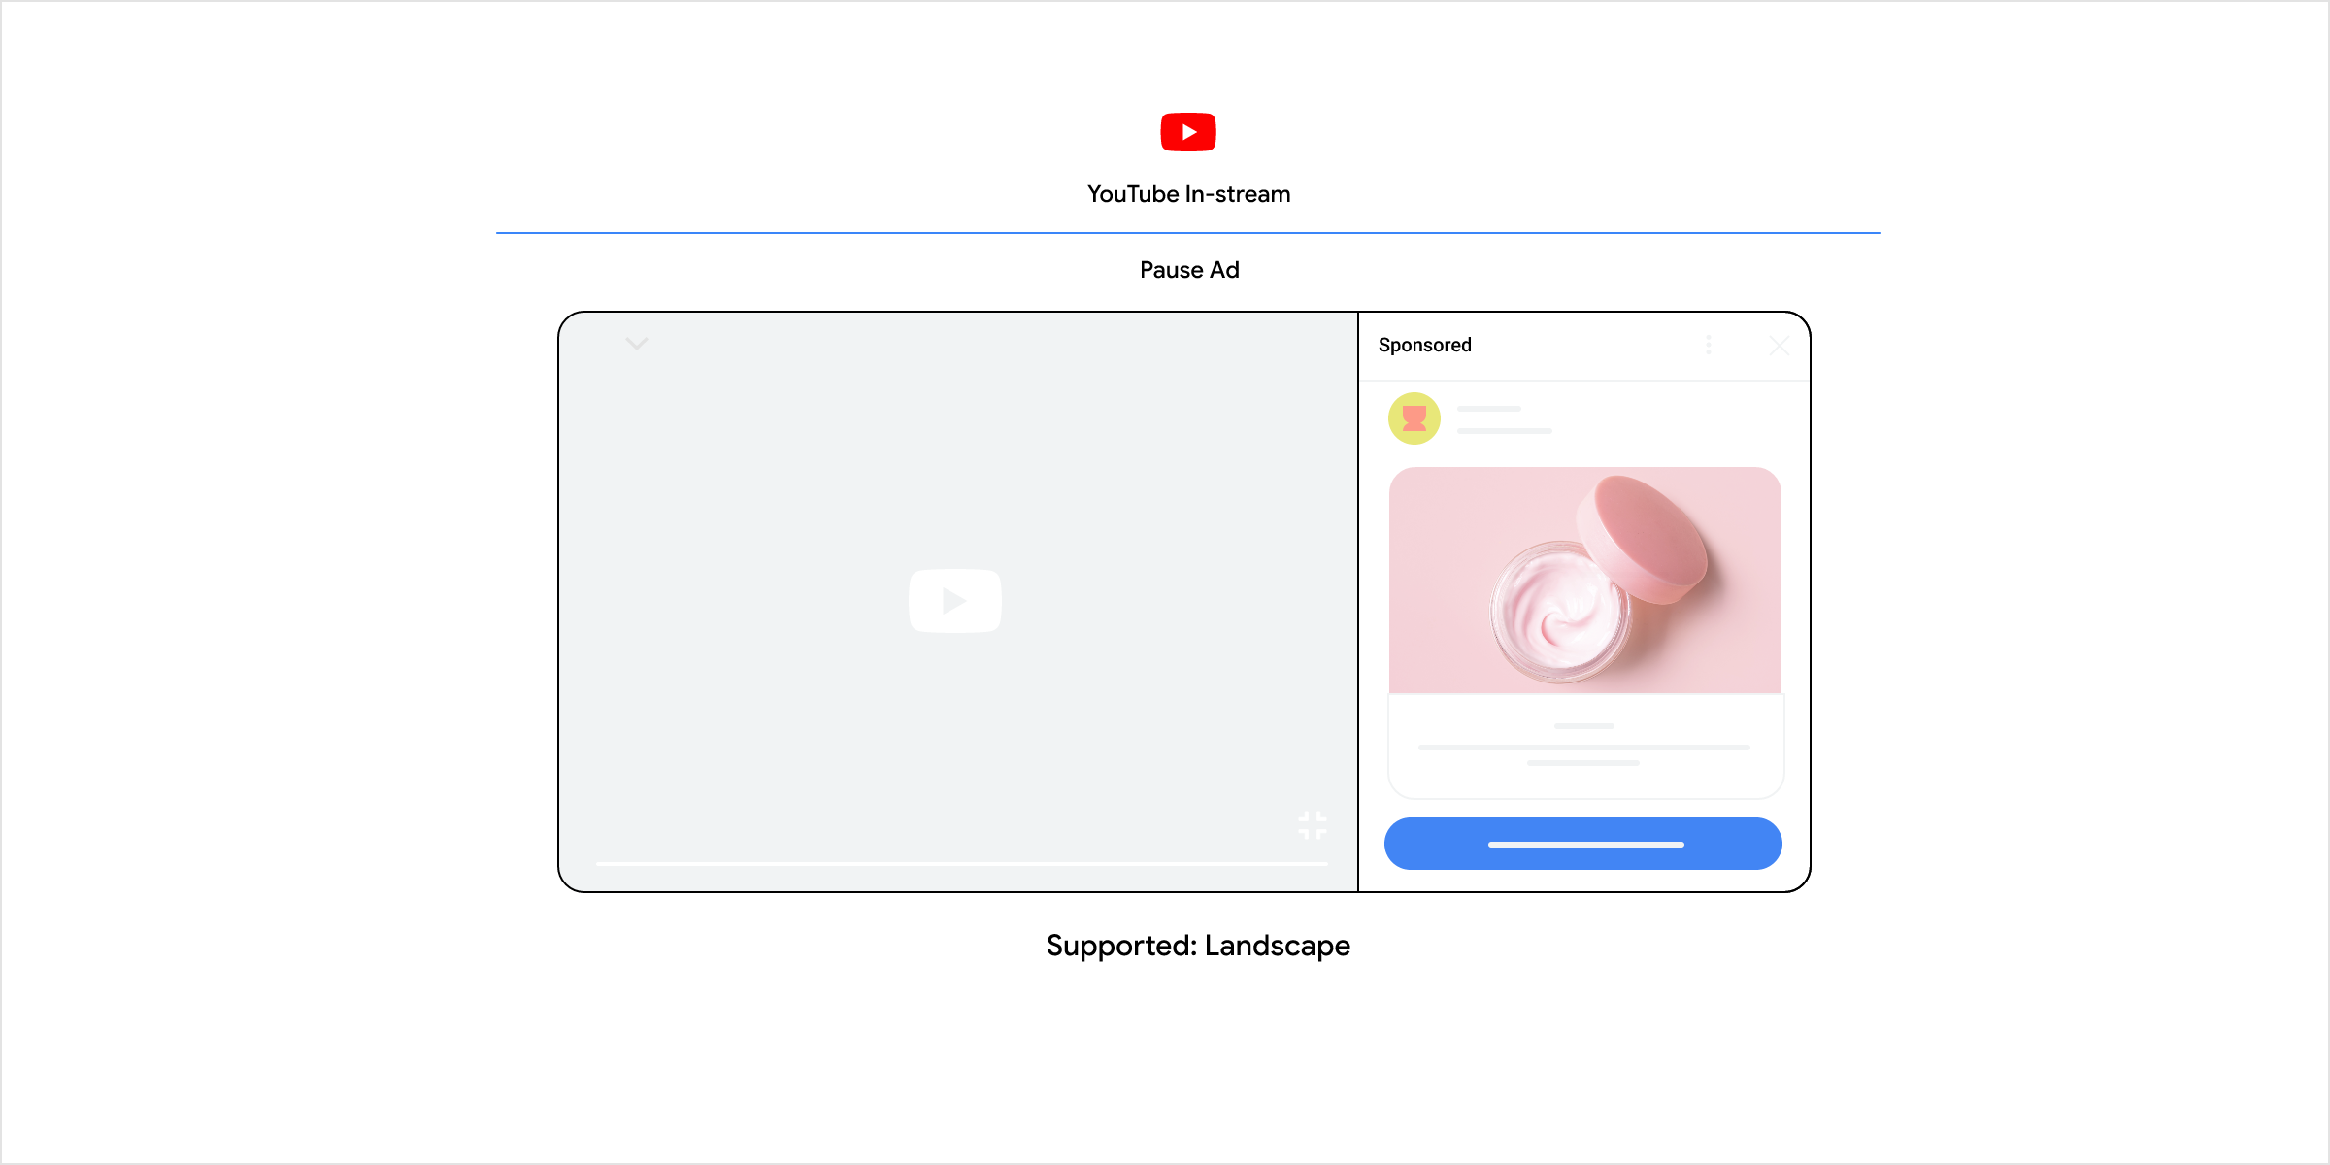Click the advertiser name placeholder line
The width and height of the screenshot is (2330, 1165).
click(1488, 409)
